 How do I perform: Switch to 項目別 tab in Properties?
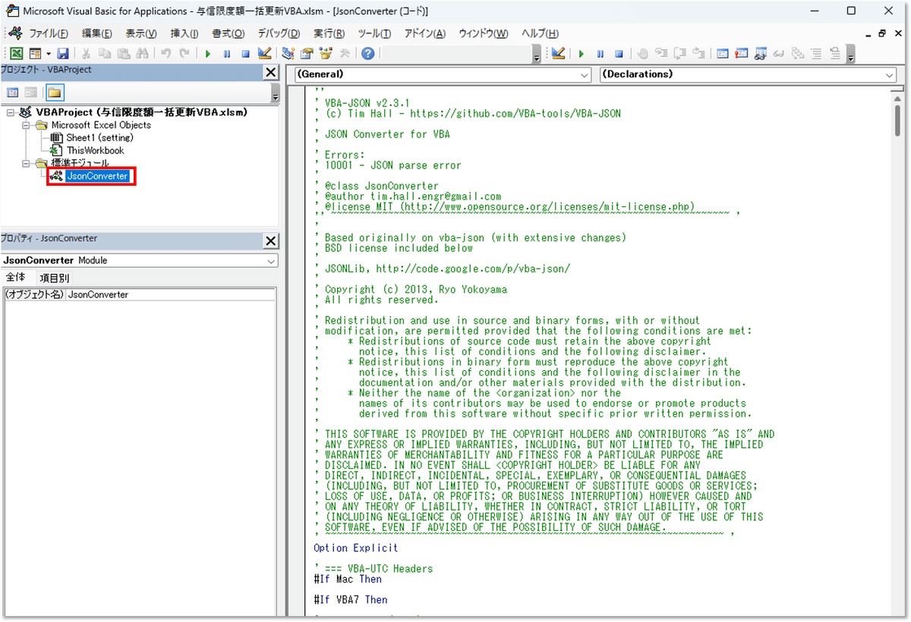(x=54, y=278)
